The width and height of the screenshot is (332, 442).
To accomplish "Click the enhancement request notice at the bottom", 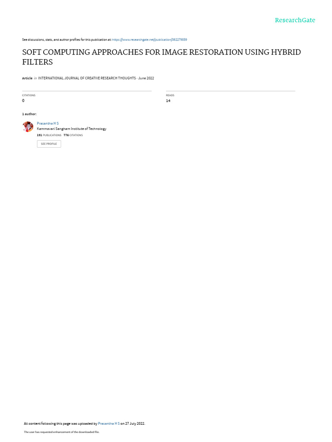I will [x=61, y=432].
